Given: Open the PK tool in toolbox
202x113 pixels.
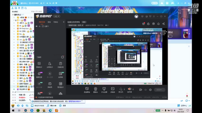Looking at the screenshot, I should [39, 93].
